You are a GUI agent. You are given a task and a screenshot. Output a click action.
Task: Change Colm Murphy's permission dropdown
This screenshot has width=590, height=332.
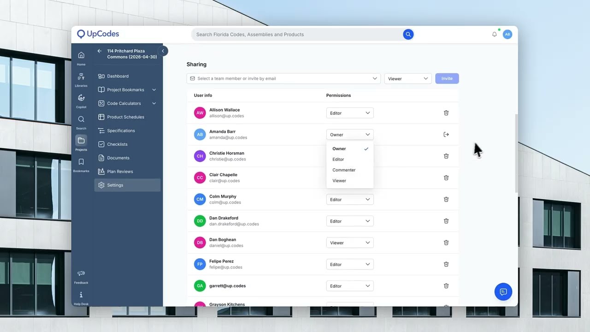[x=350, y=200]
